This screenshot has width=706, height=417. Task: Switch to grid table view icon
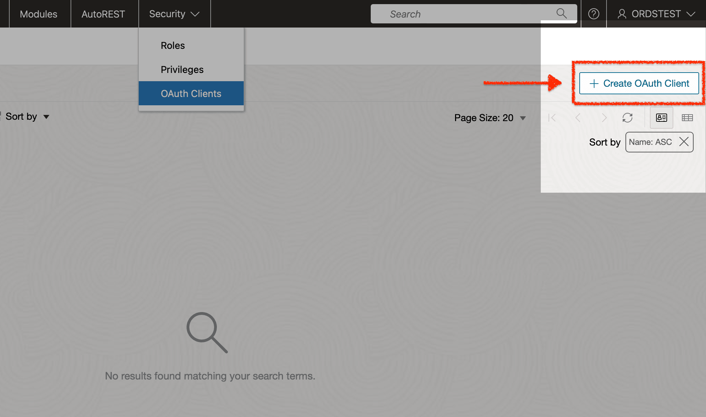click(x=687, y=118)
